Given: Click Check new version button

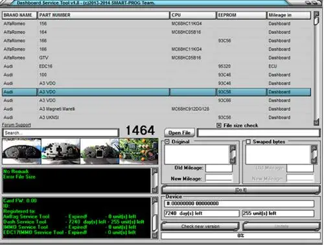Looking at the screenshot, I should [x=200, y=226].
